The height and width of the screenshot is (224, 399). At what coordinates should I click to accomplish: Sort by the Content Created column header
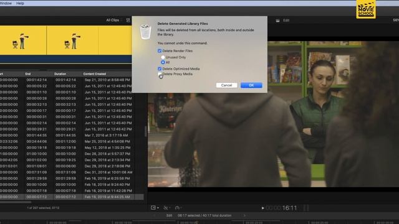[94, 74]
